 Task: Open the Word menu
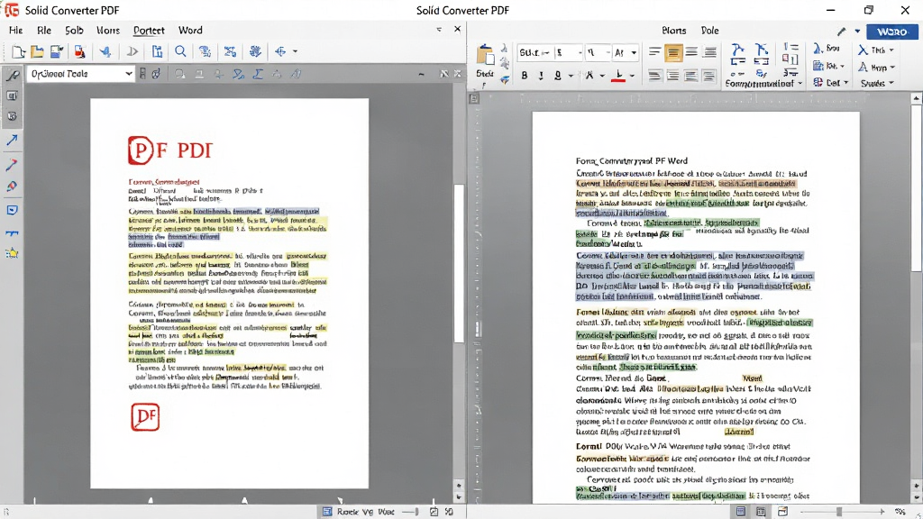(190, 30)
